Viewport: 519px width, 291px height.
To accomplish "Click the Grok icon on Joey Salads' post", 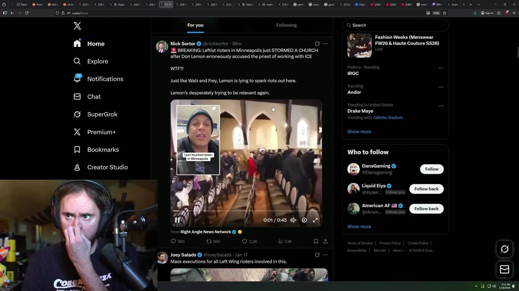I will pos(317,255).
